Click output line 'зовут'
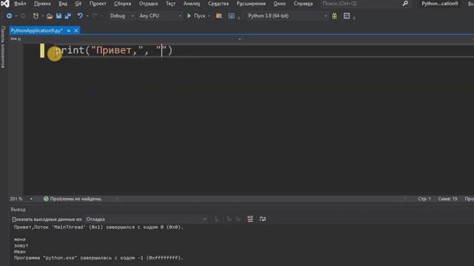 (x=21, y=245)
